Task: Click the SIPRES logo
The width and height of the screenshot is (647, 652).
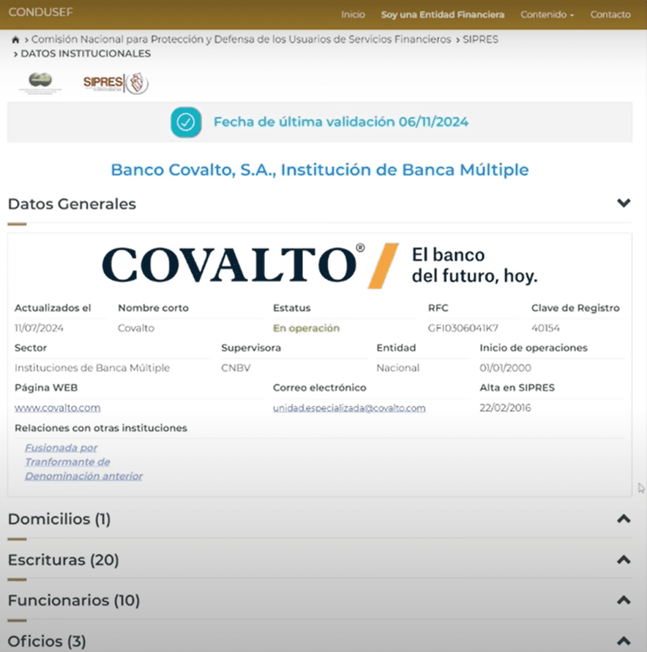Action: [x=115, y=83]
